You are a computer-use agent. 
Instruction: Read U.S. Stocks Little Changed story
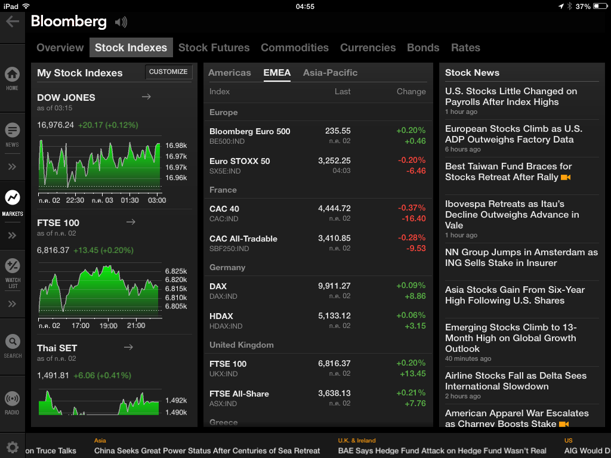click(521, 100)
